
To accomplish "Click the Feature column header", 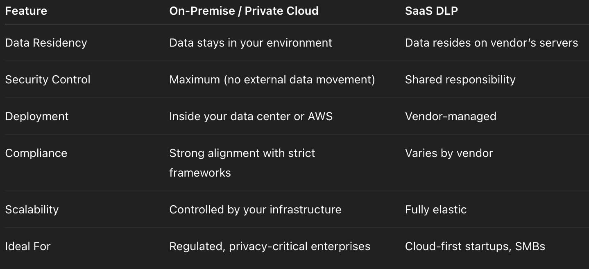I will [x=26, y=11].
